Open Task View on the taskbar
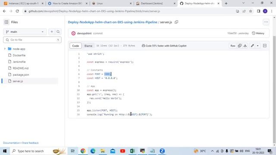Image resolution: width=276 pixels, height=155 pixels. (x=72, y=151)
